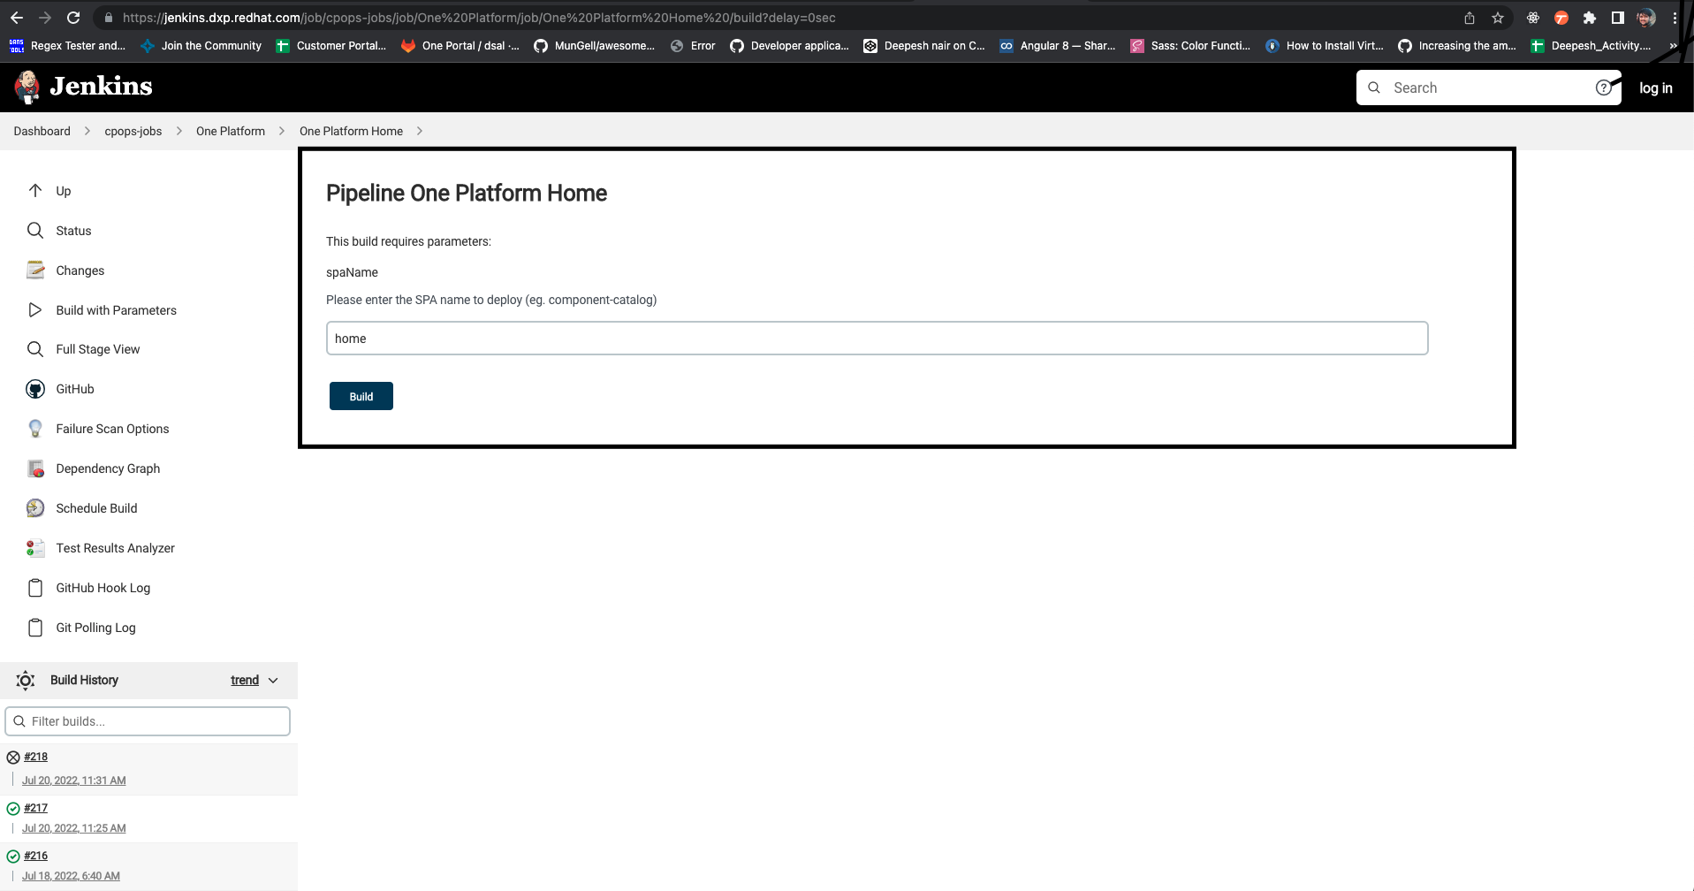Viewport: 1694px width, 891px height.
Task: Click the Jenkins butler logo icon
Action: 27,87
